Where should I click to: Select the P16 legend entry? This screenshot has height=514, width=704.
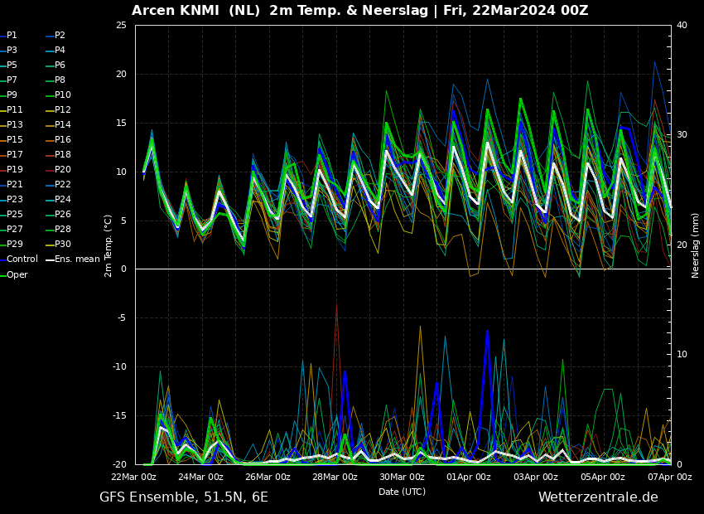click(63, 140)
